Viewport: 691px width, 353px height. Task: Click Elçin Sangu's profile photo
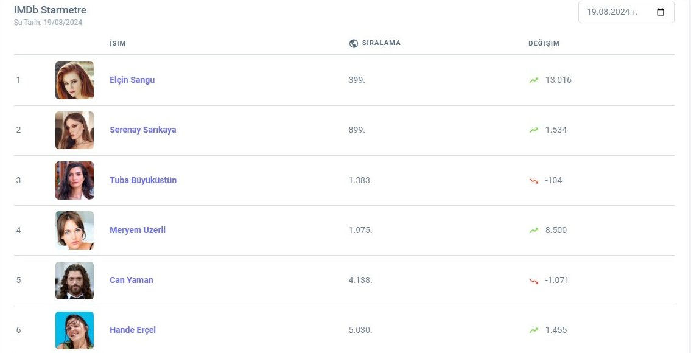pos(74,80)
